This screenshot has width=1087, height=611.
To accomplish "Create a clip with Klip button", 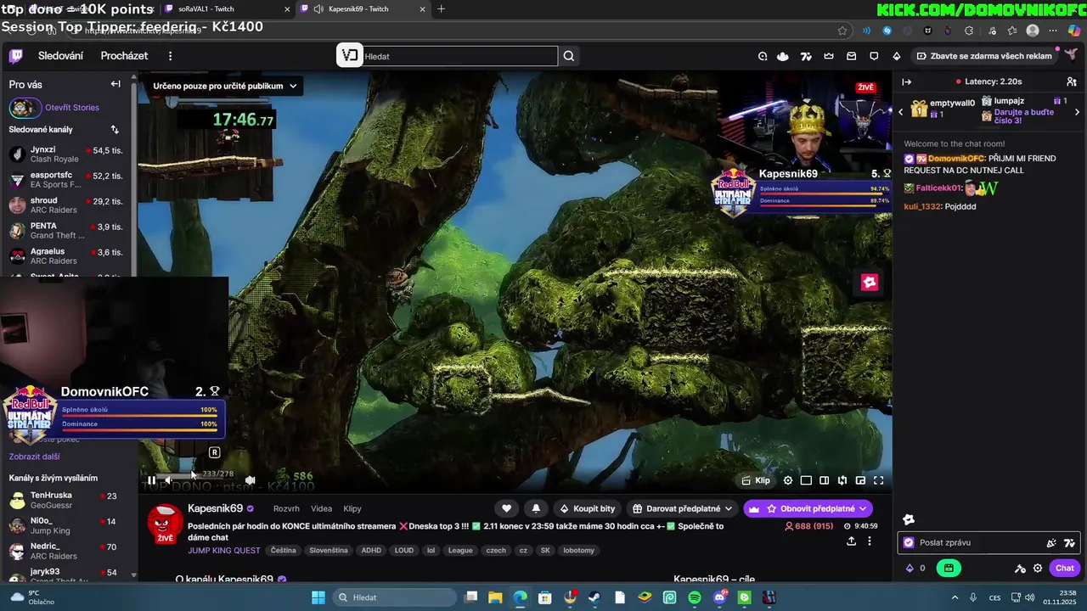I will click(756, 480).
